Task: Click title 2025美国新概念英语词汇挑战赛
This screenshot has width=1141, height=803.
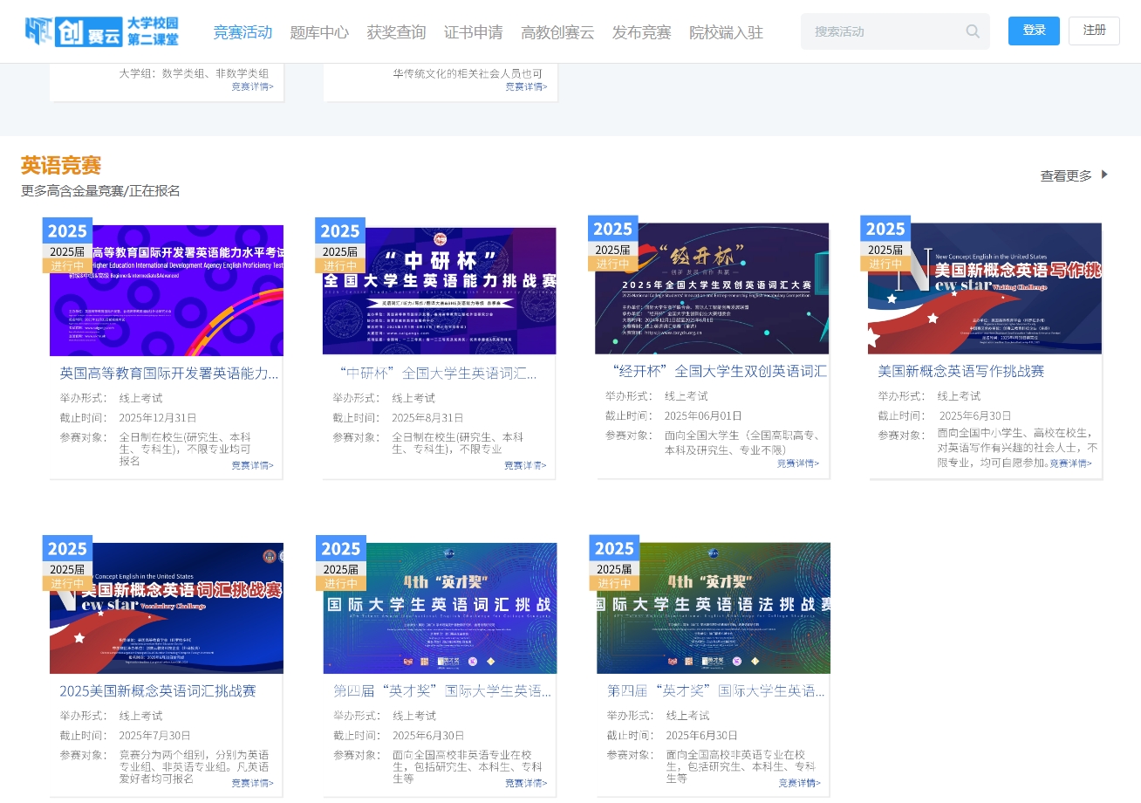Action: tap(158, 690)
